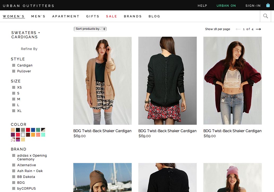This screenshot has width=274, height=192.
Task: Click the Sign-In link
Action: pos(253,6)
